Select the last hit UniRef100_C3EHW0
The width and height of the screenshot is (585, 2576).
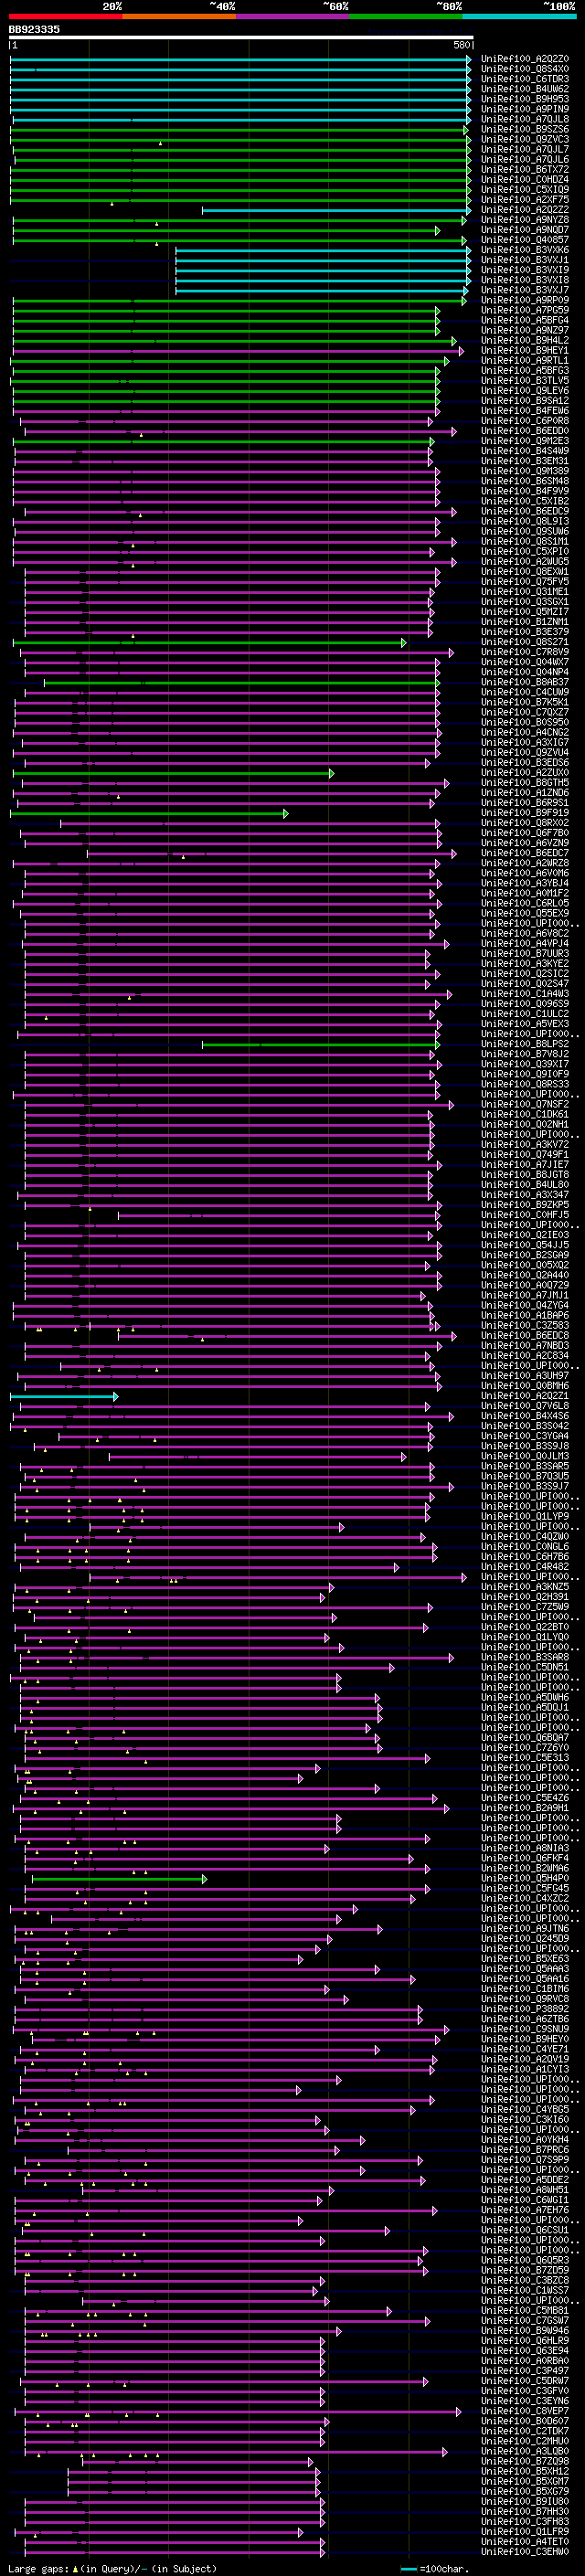525,2552
